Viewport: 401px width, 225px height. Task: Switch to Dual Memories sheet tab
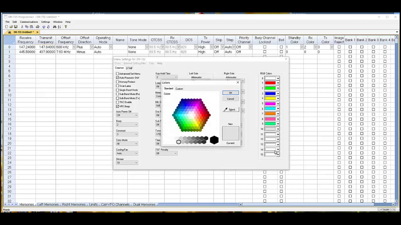pos(144,204)
